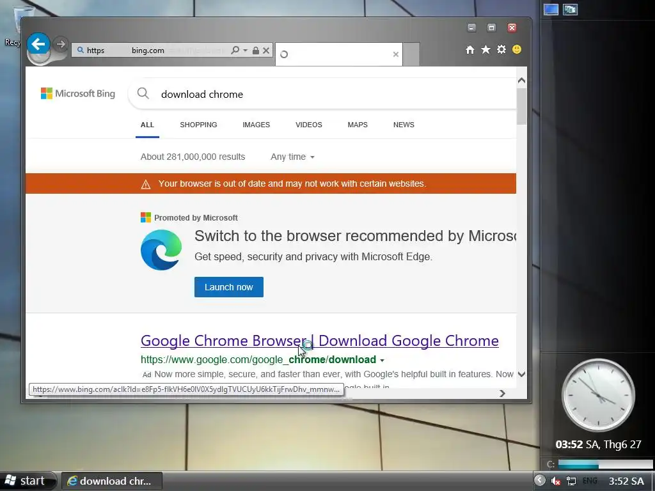Click the browser forward arrow button
Screen dimensions: 655x491
[61, 44]
